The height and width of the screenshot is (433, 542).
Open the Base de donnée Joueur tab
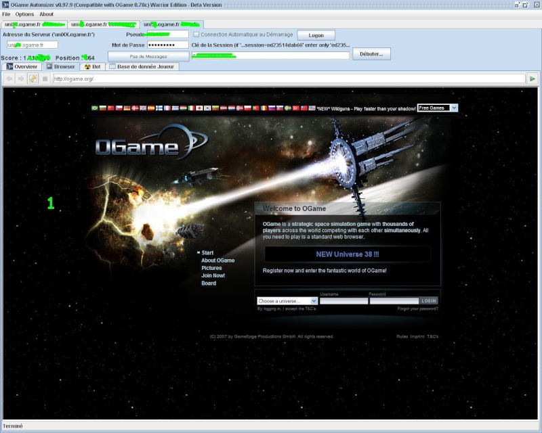coord(142,67)
